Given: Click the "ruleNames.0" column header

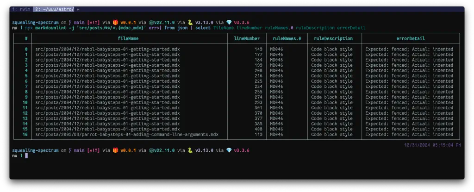Looking at the screenshot, I should tap(287, 38).
